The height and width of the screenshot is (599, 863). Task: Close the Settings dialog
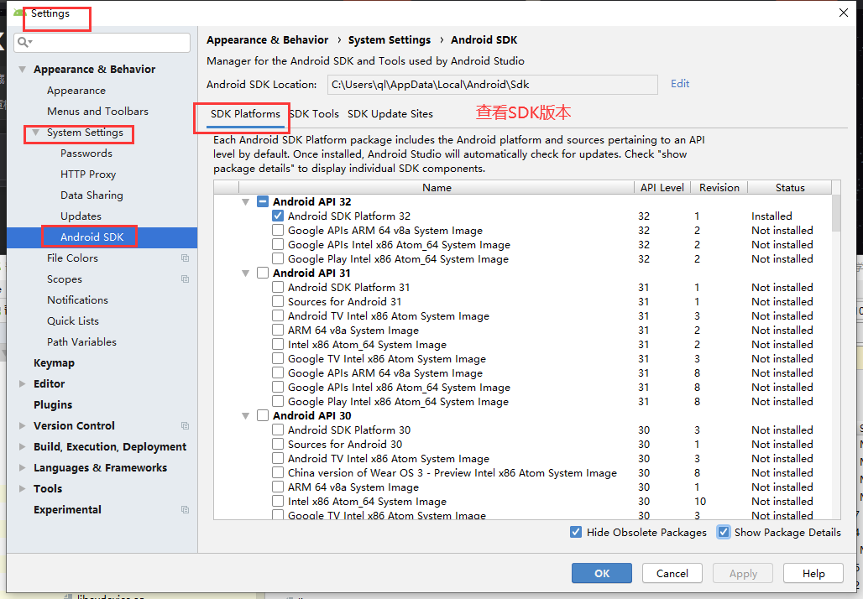(x=843, y=13)
